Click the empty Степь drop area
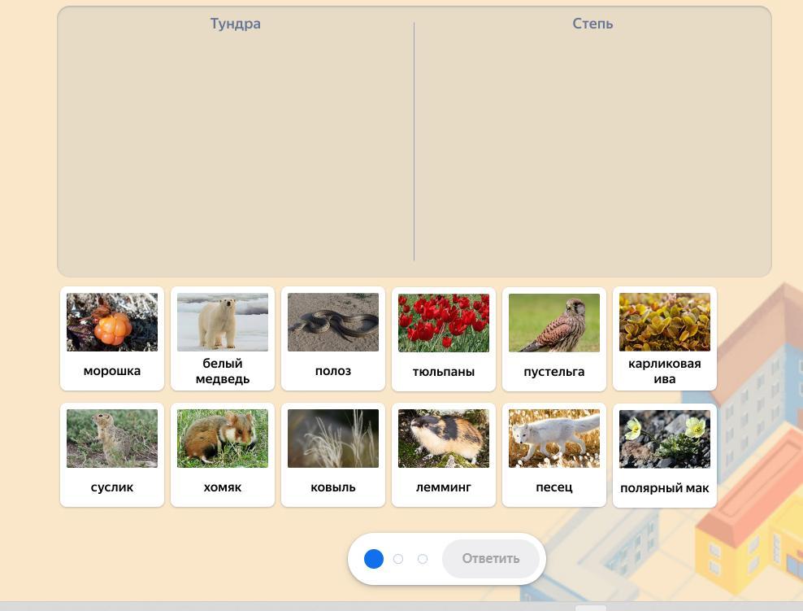The width and height of the screenshot is (803, 611). pyautogui.click(x=592, y=149)
